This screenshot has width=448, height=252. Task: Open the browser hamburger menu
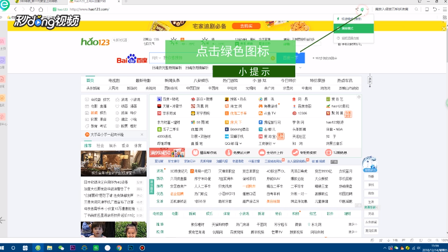click(x=445, y=9)
